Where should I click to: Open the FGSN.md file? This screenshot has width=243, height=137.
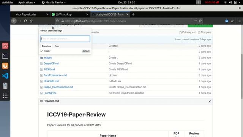[x=49, y=69]
